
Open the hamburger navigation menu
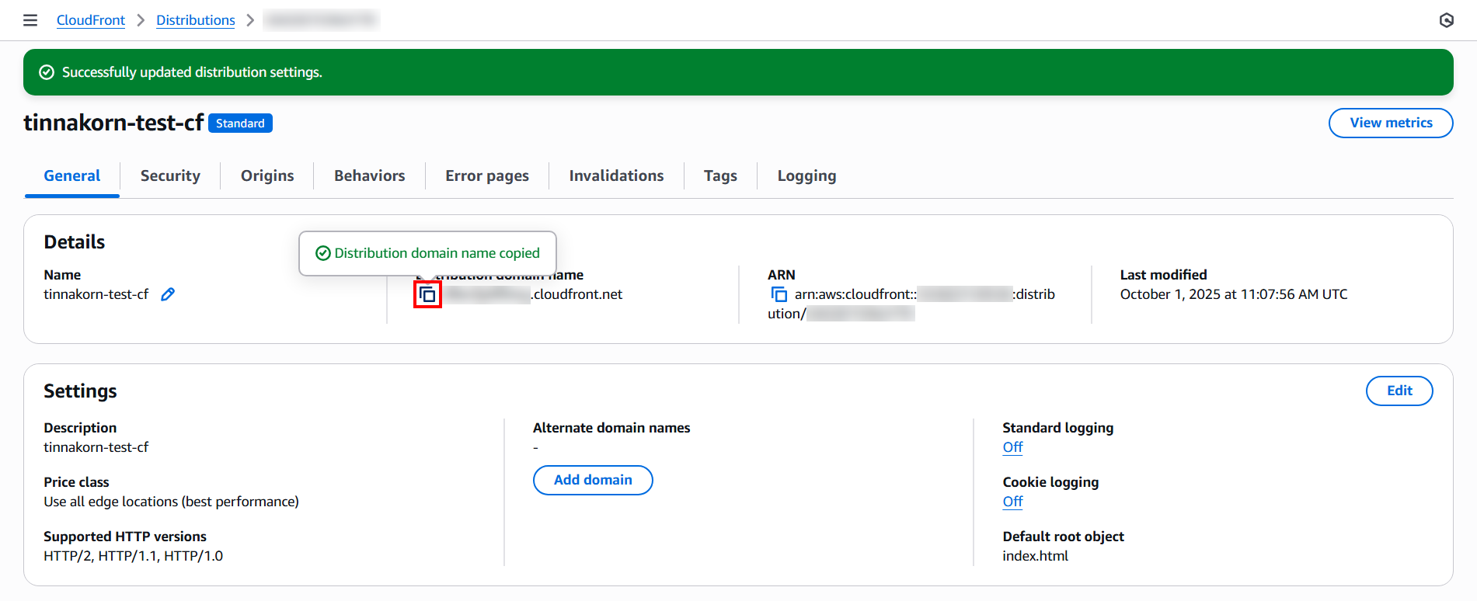pos(30,20)
